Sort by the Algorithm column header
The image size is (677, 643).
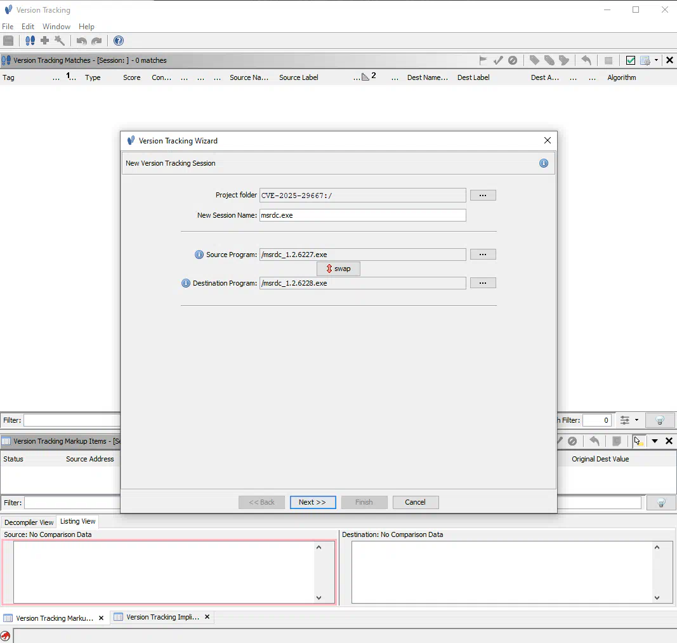(622, 77)
